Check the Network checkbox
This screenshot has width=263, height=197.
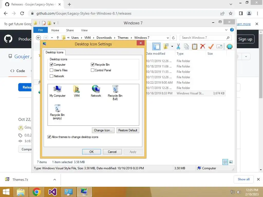pyautogui.click(x=51, y=76)
